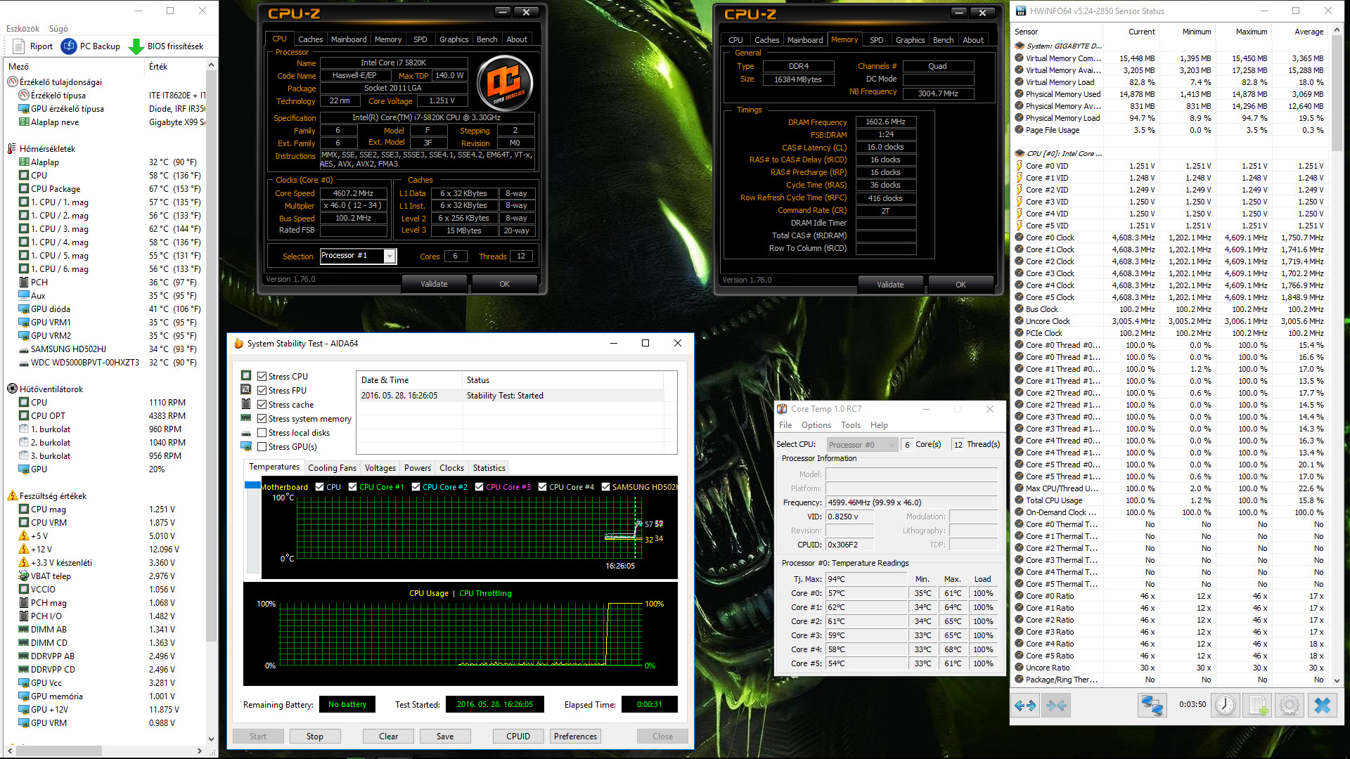Click HWiNFO log sheet with plus icon
Image resolution: width=1350 pixels, height=759 pixels.
tap(1258, 705)
